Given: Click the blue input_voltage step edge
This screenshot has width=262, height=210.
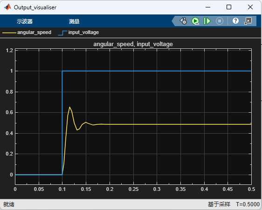Looking at the screenshot, I should [62, 123].
